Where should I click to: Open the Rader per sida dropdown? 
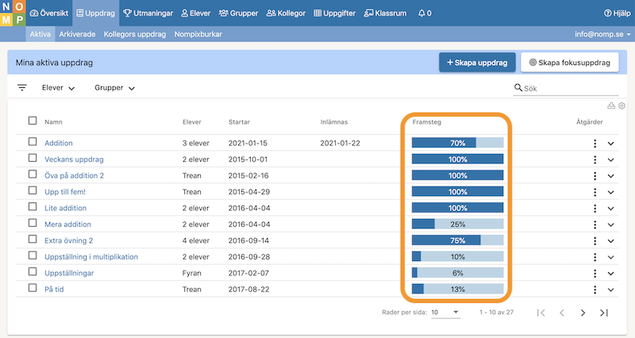pos(445,313)
